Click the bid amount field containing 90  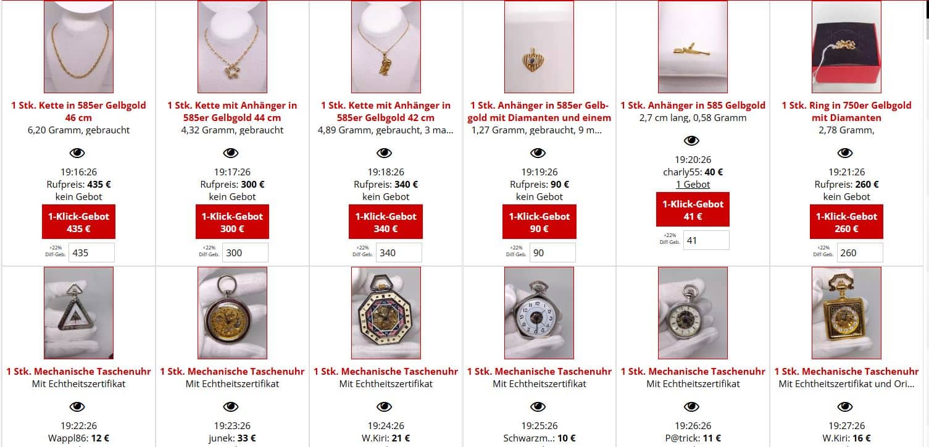(x=552, y=253)
